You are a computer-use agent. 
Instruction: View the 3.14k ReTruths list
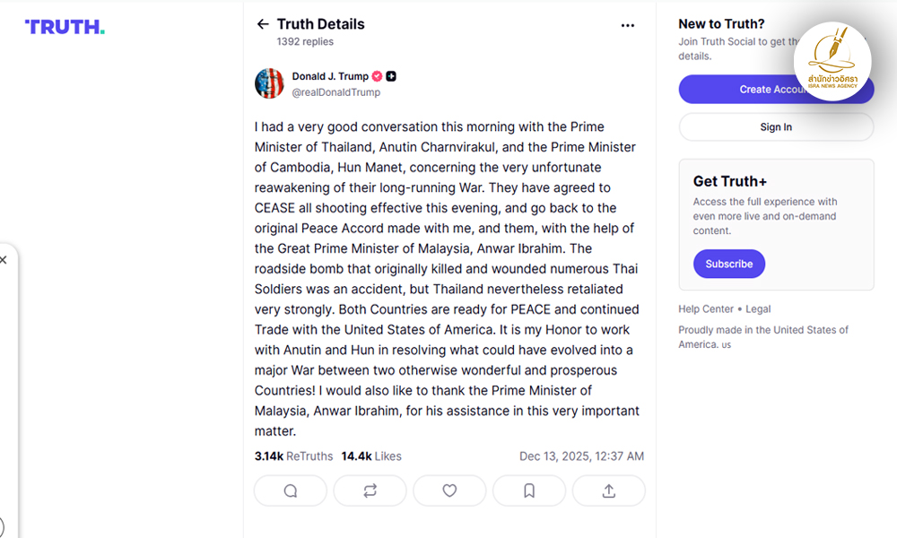pos(293,456)
